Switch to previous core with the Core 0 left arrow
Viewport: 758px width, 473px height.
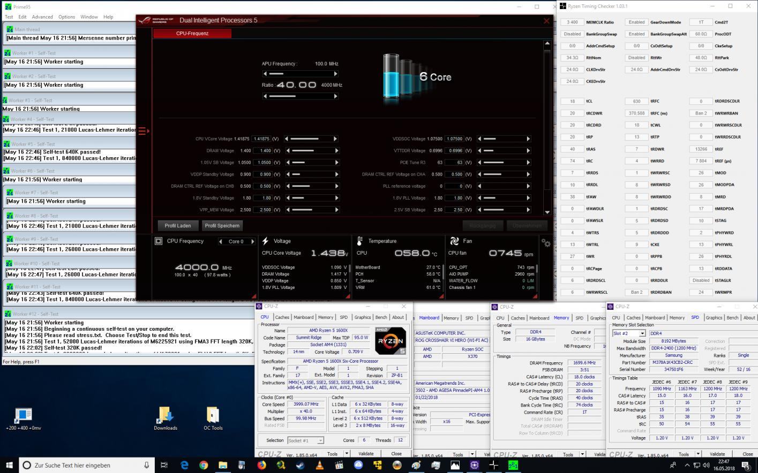221,241
